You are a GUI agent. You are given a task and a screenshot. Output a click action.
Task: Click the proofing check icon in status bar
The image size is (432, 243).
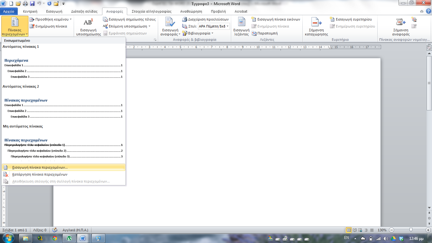(55, 230)
